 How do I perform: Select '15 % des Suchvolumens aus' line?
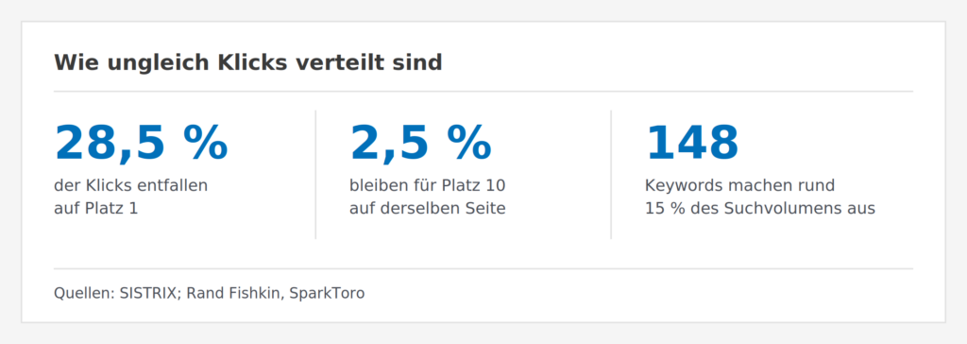760,209
